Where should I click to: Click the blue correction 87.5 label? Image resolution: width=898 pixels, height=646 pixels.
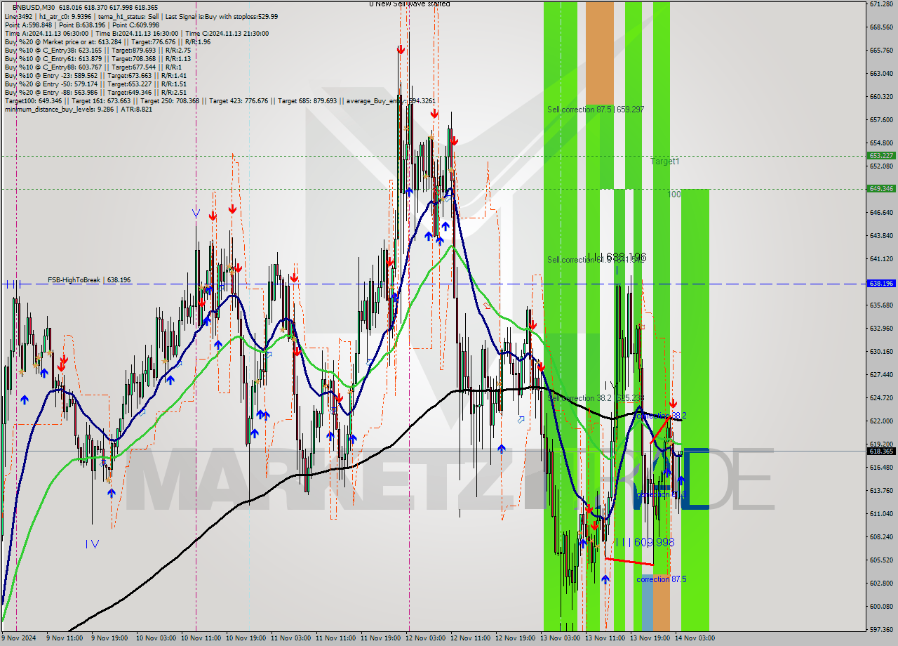pyautogui.click(x=661, y=579)
